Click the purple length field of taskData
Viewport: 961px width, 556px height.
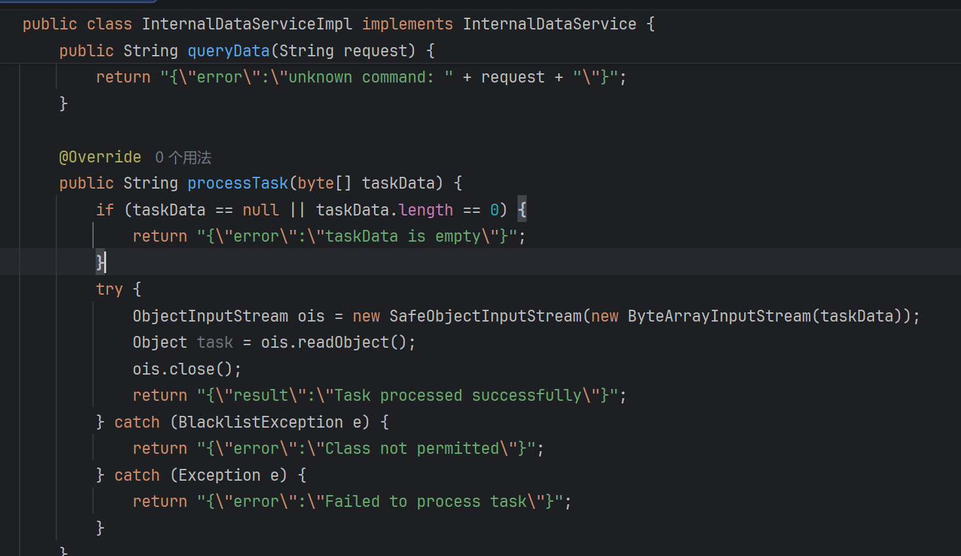point(426,210)
